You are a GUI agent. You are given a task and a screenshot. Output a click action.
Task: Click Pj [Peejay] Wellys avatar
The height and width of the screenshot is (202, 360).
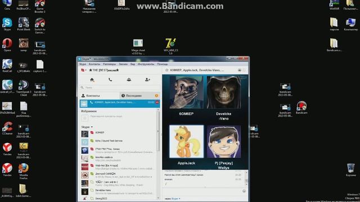pyautogui.click(x=224, y=141)
